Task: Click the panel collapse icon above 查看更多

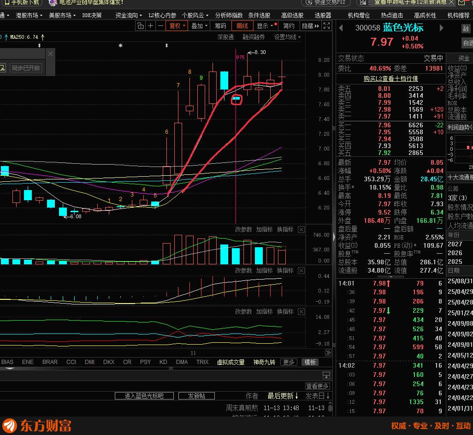Action: [326, 375]
